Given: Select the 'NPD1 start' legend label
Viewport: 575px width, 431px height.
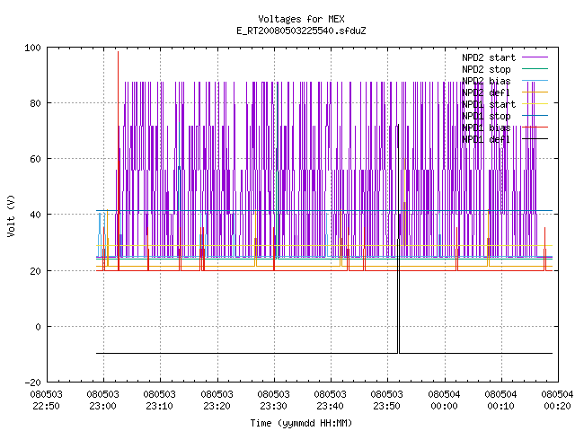Looking at the screenshot, I should [x=489, y=104].
